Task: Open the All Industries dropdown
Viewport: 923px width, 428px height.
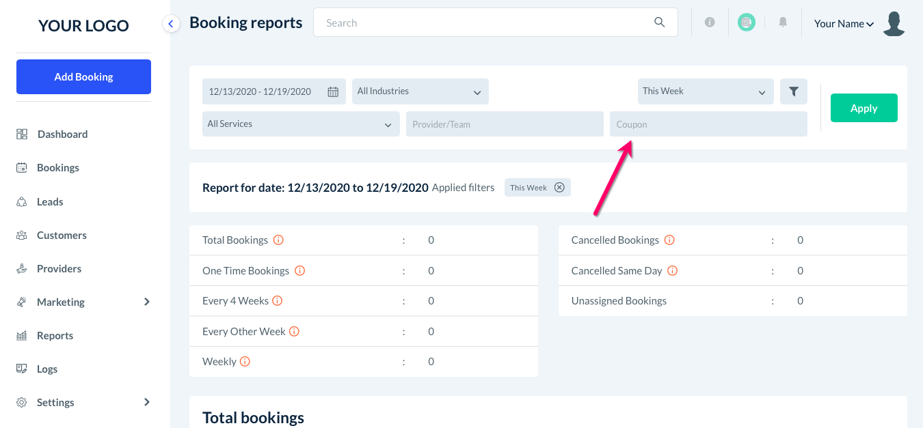Action: 420,91
